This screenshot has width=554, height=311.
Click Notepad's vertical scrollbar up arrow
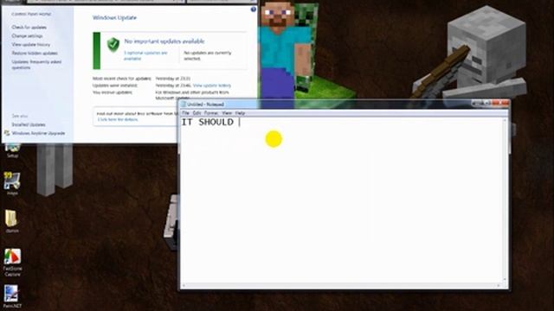[505, 121]
